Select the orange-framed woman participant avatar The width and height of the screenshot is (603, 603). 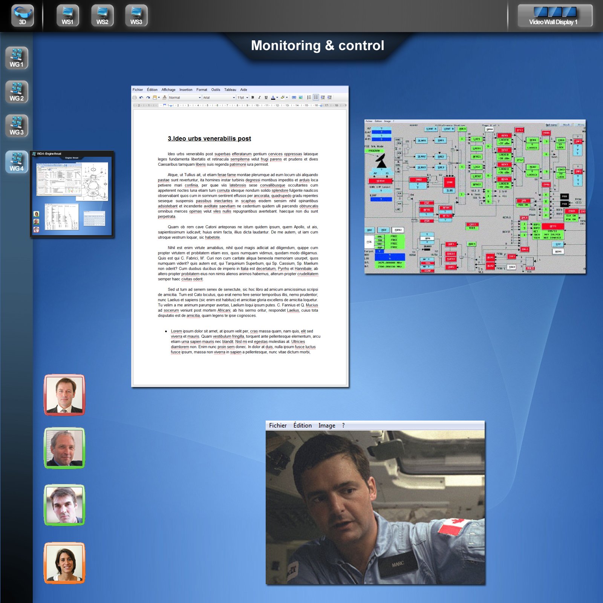[x=64, y=563]
